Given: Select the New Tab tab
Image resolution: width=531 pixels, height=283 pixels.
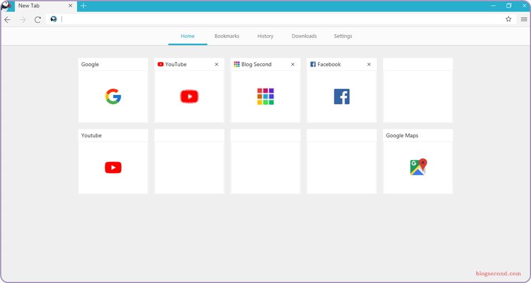Looking at the screenshot, I should click(45, 6).
